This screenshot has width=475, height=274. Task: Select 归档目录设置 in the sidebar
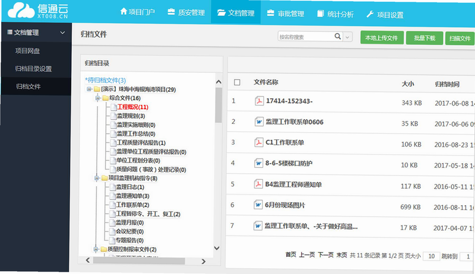33,69
